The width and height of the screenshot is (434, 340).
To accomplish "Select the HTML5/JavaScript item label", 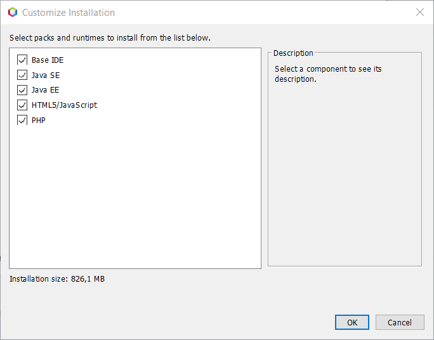I will 64,105.
